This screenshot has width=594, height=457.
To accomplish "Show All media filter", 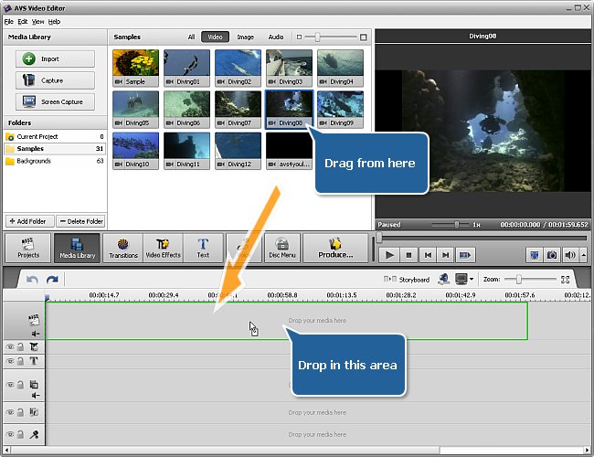I will coord(191,37).
